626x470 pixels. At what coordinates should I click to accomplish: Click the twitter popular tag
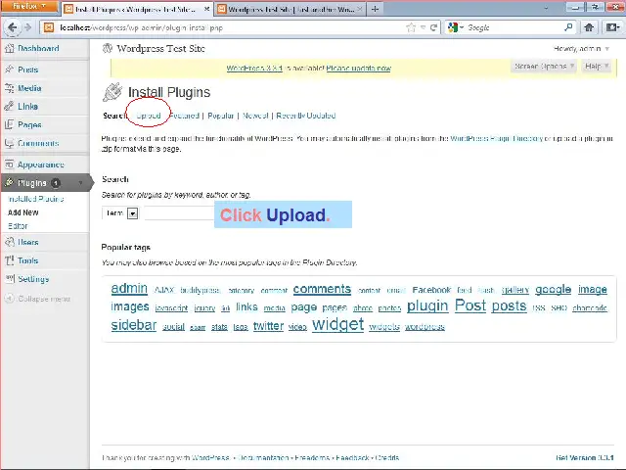click(268, 326)
